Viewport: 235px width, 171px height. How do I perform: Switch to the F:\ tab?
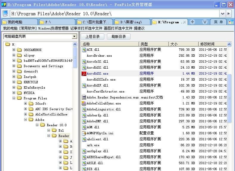pyautogui.click(x=57, y=22)
